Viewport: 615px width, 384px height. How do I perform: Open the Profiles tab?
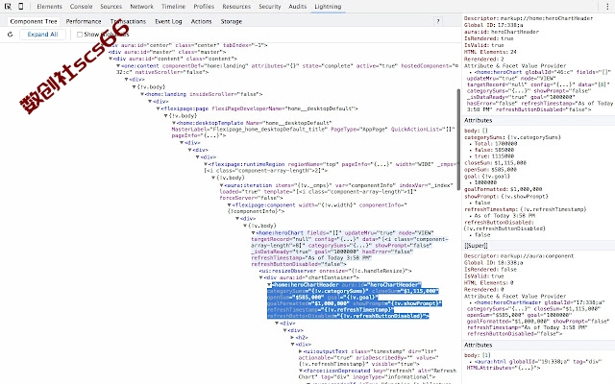(x=204, y=7)
